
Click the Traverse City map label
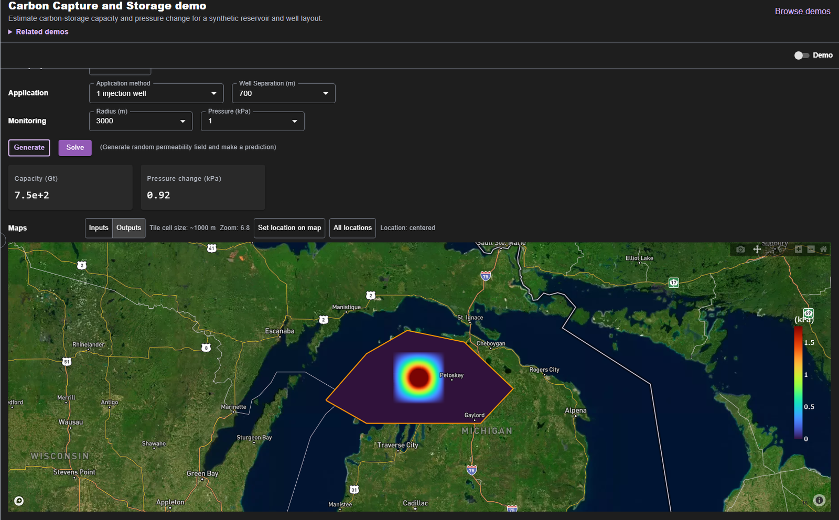click(397, 445)
